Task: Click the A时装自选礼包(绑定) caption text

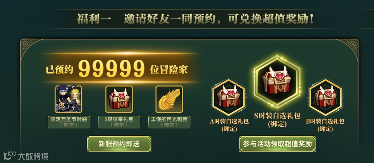Action: click(x=229, y=125)
